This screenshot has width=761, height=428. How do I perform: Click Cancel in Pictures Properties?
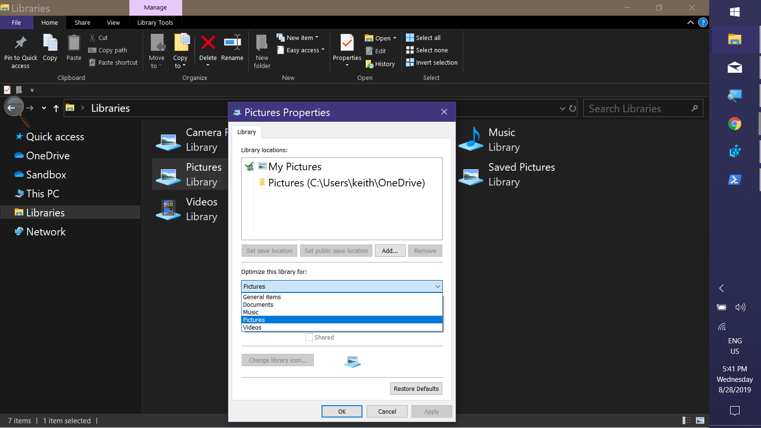pyautogui.click(x=387, y=411)
